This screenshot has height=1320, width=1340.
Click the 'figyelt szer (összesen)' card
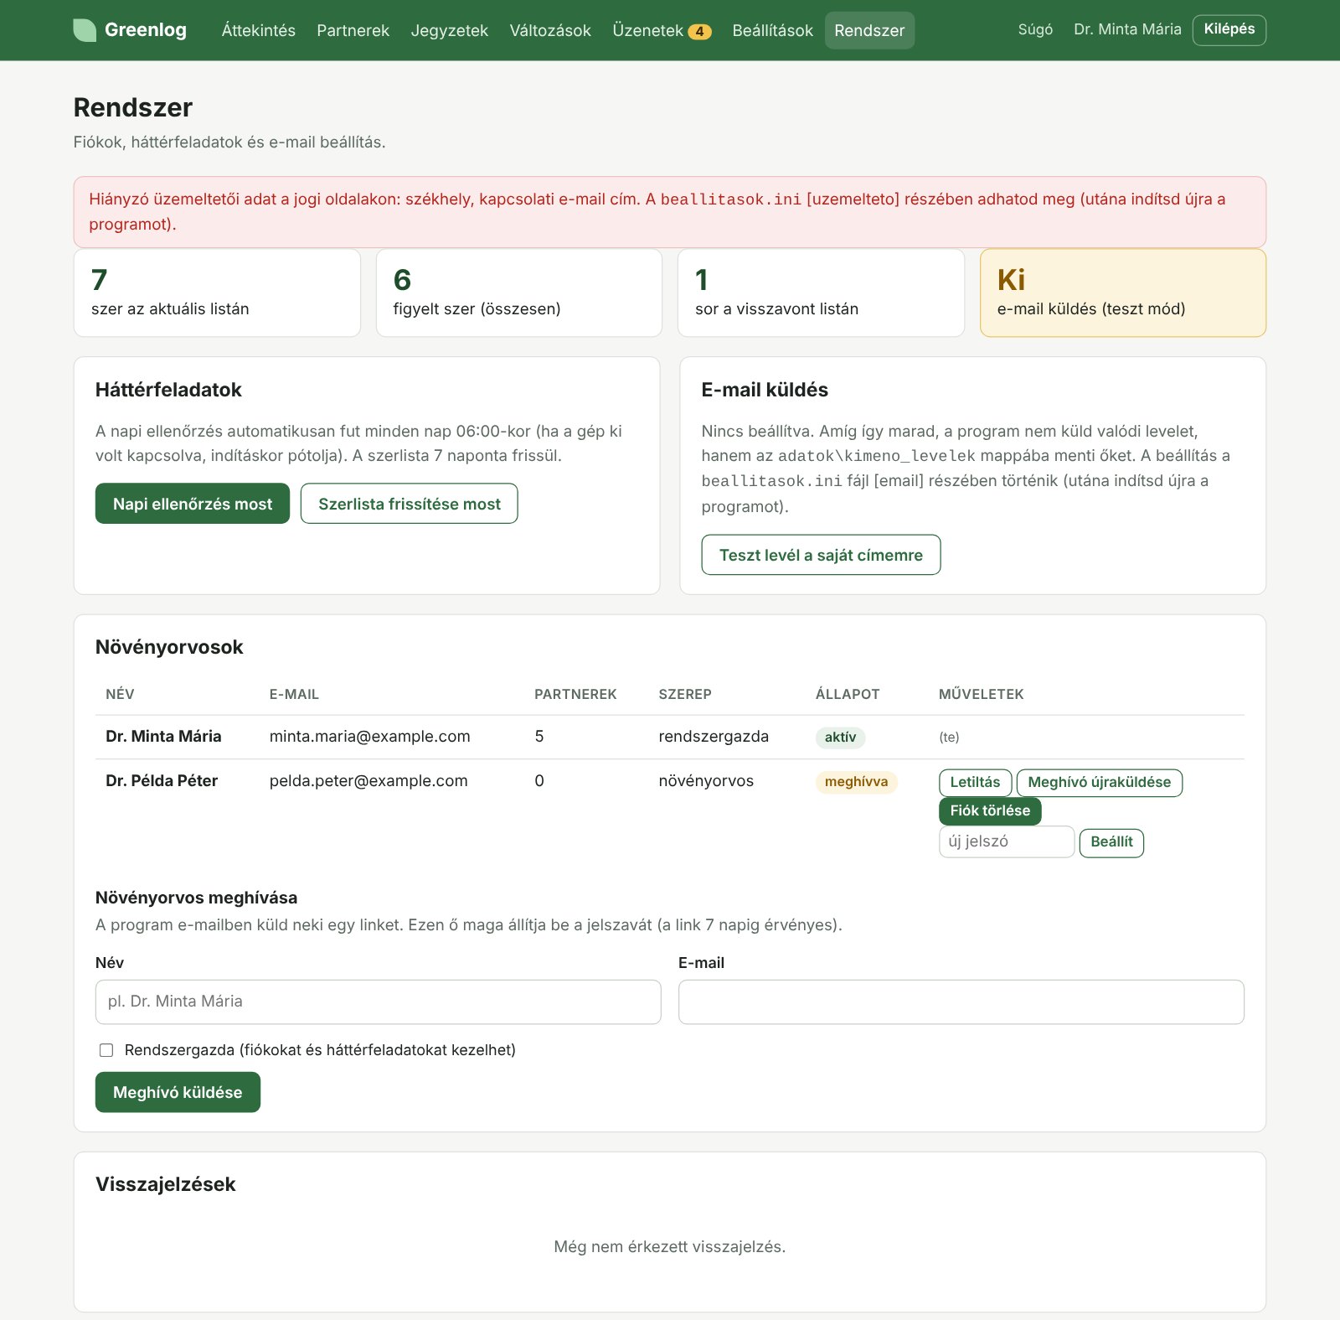(519, 292)
